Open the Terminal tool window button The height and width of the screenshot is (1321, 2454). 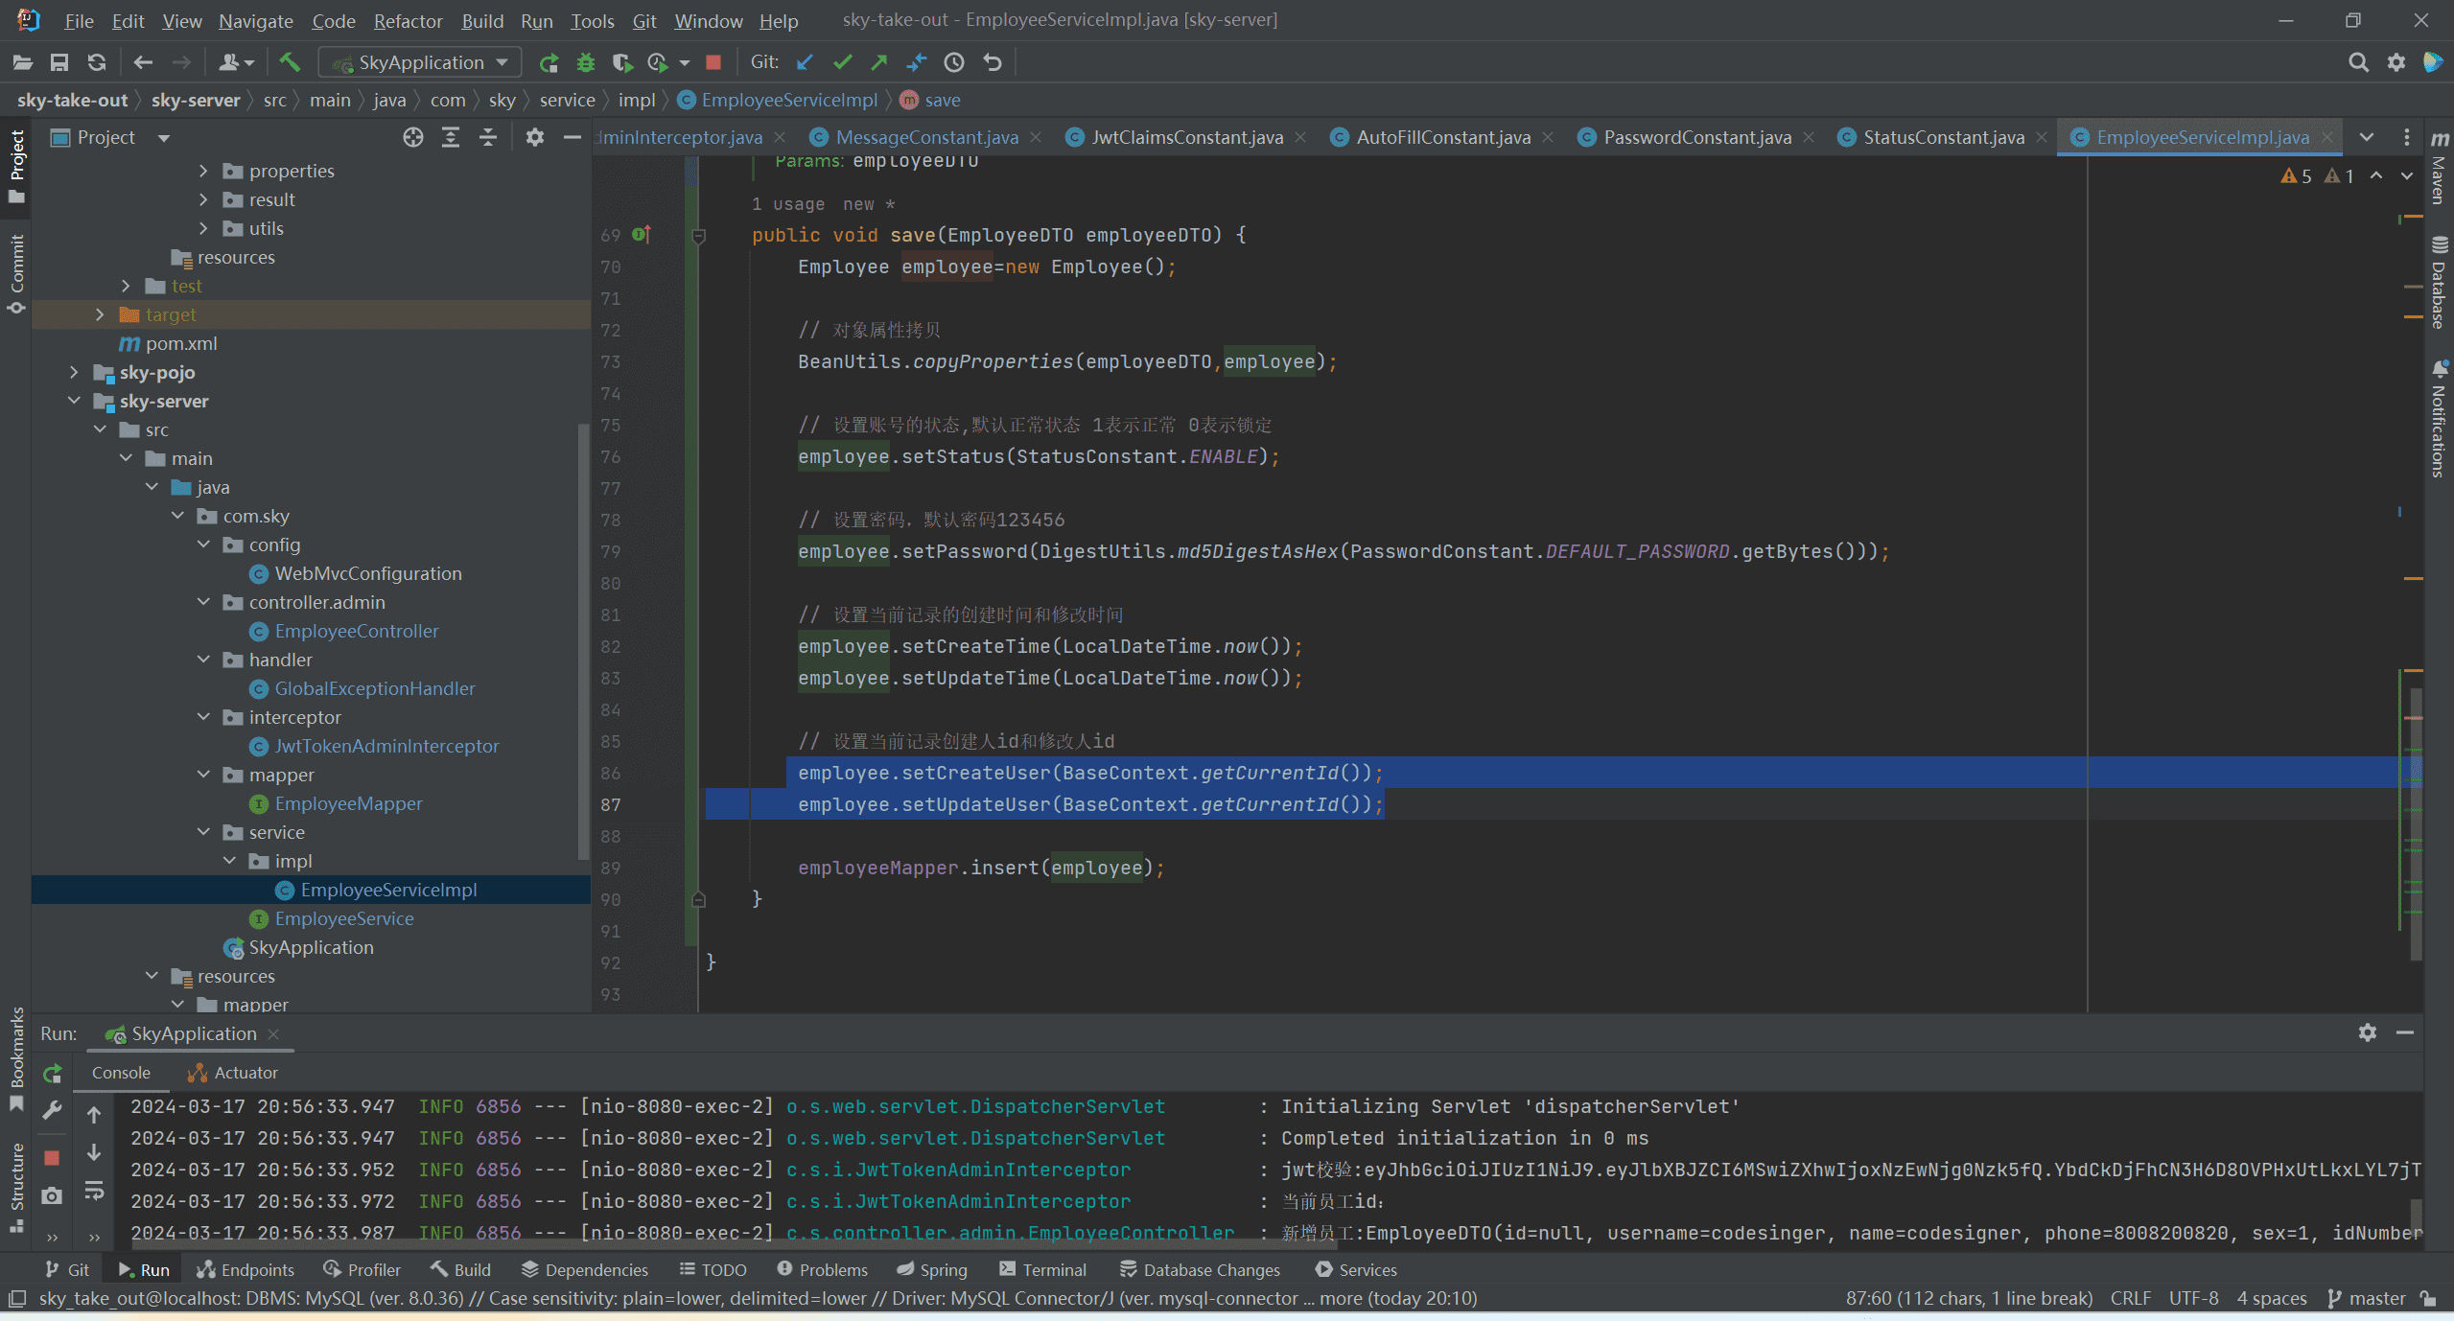click(1042, 1269)
